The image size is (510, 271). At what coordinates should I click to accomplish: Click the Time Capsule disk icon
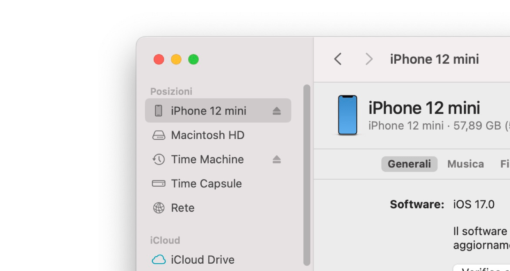[x=159, y=184]
